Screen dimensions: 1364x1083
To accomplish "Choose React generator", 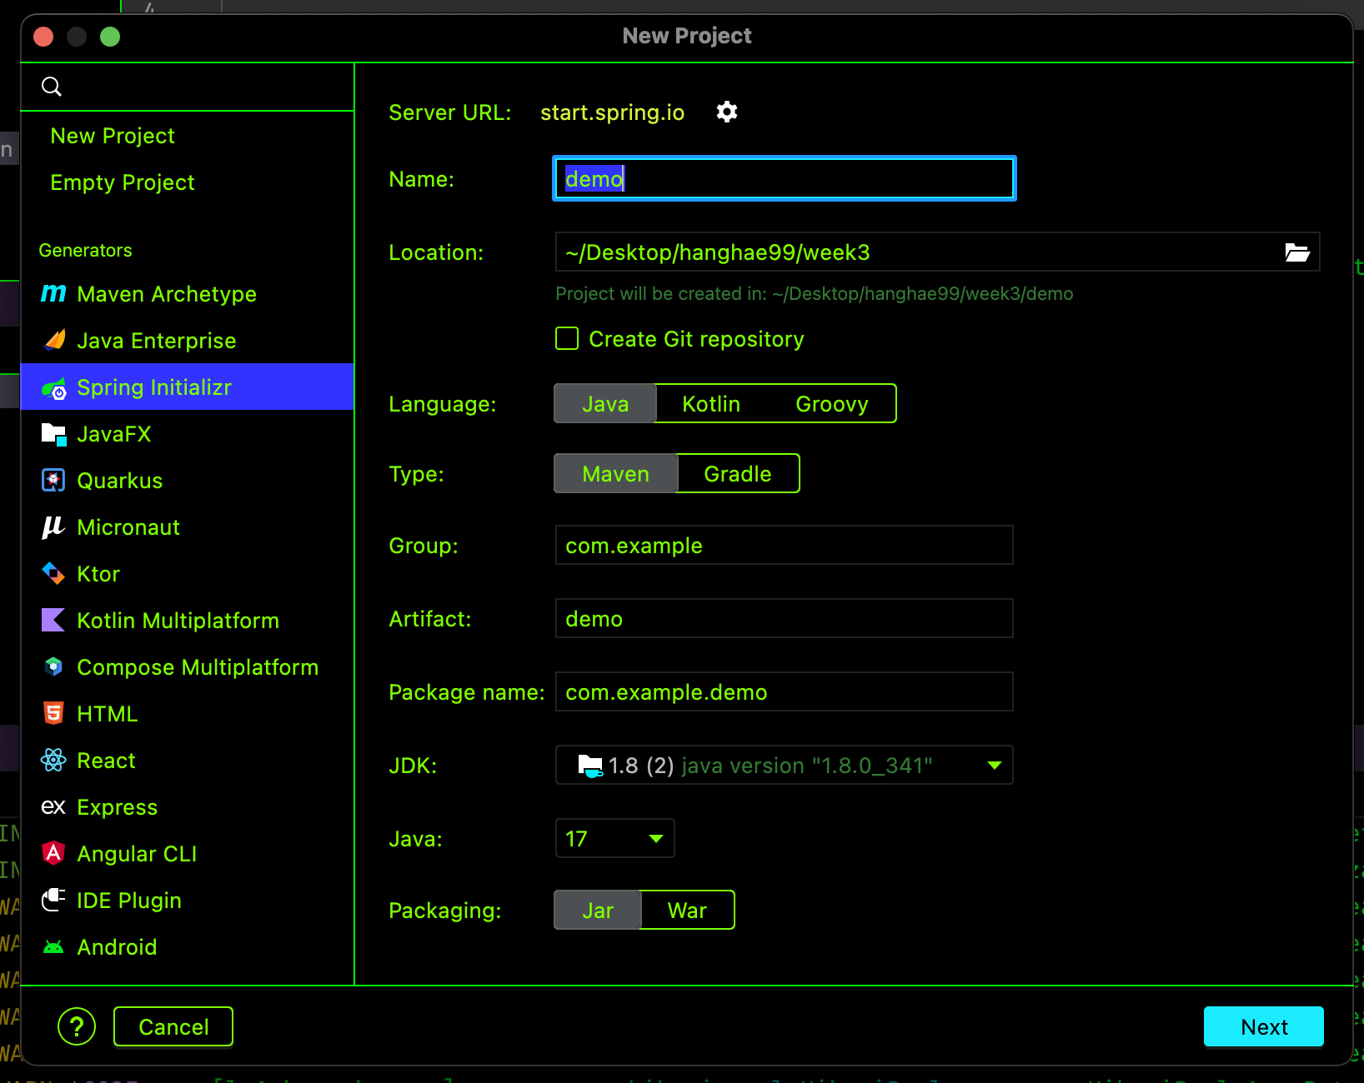I will click(187, 760).
